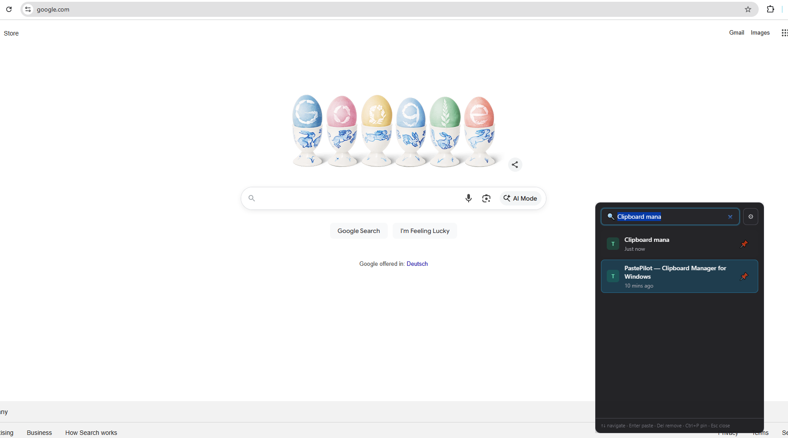
Task: Share the Easter eggs doodle
Action: click(515, 165)
